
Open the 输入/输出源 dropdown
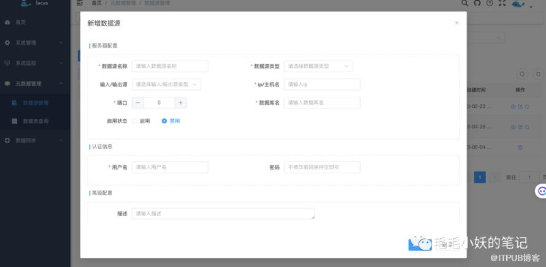click(166, 85)
